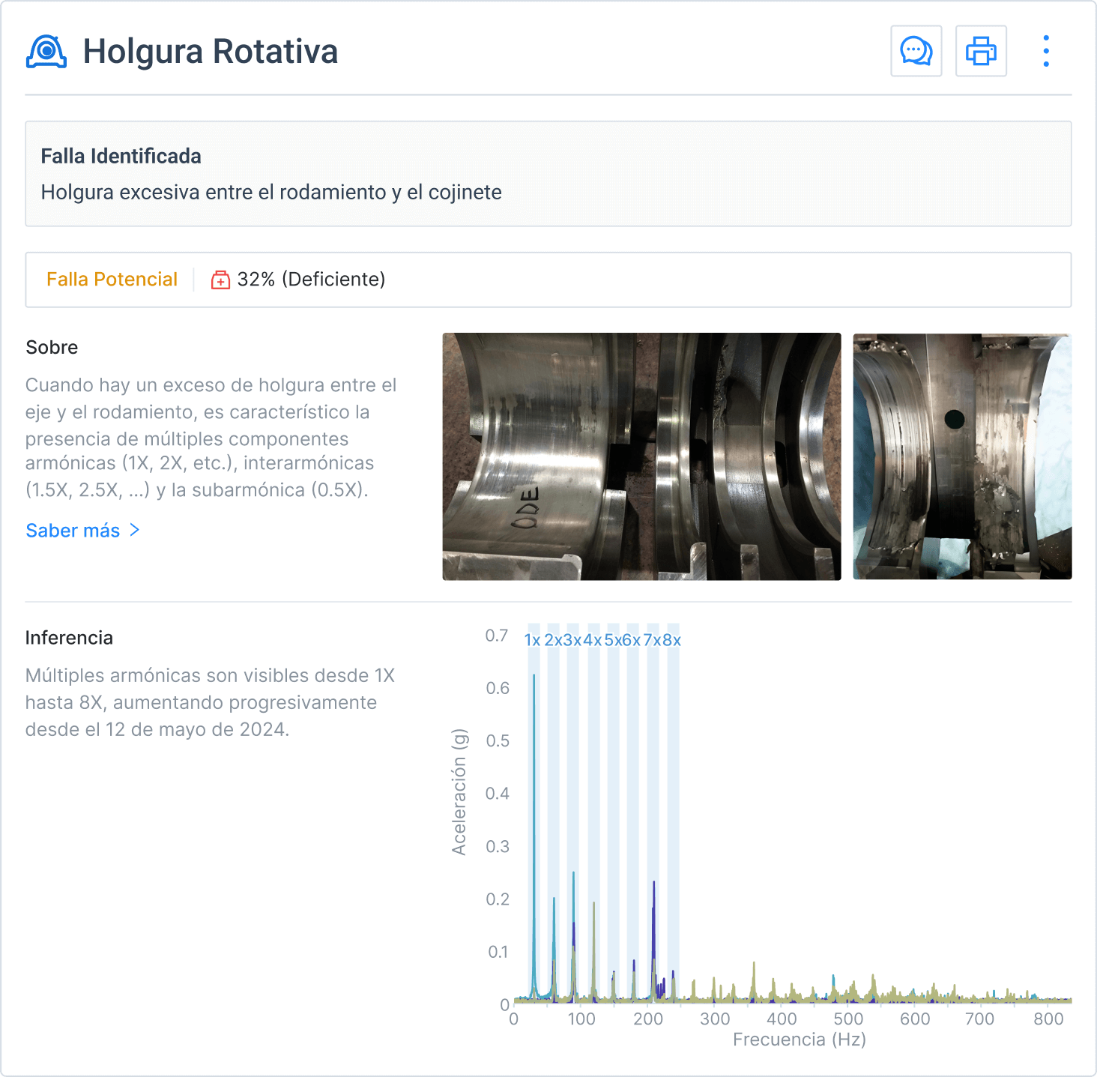Open the damaged bearing photo on right
The height and width of the screenshot is (1077, 1097).
coord(962,456)
